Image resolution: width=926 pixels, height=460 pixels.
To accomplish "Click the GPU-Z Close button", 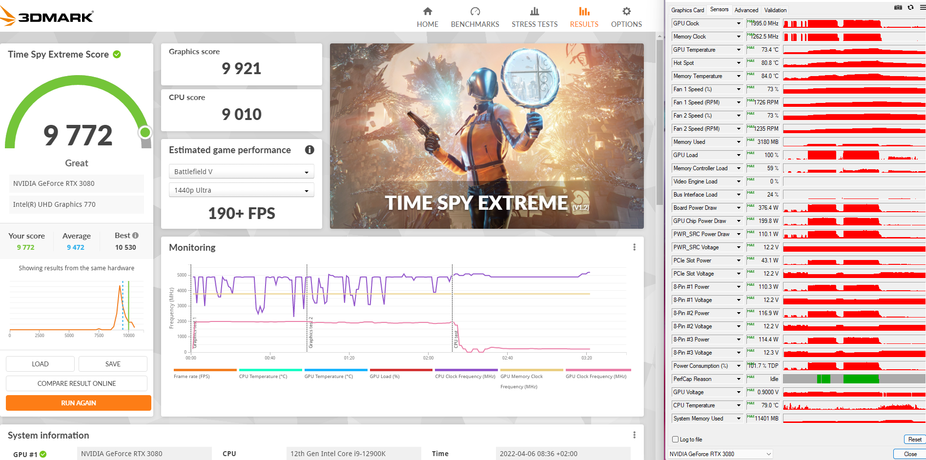I will pyautogui.click(x=910, y=454).
